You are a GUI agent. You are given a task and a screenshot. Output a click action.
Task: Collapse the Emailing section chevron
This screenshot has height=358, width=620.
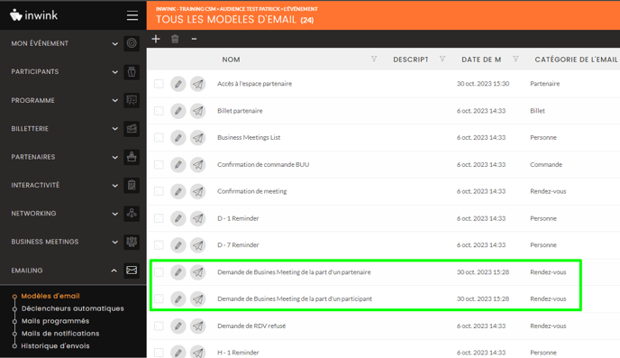click(114, 271)
